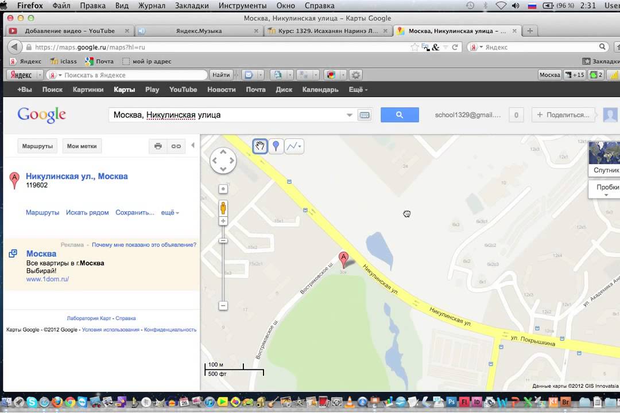620x413 pixels.
Task: Open draw line tool dropdown arrow
Action: tap(300, 147)
